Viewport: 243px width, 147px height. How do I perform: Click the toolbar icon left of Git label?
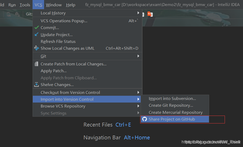(18, 14)
